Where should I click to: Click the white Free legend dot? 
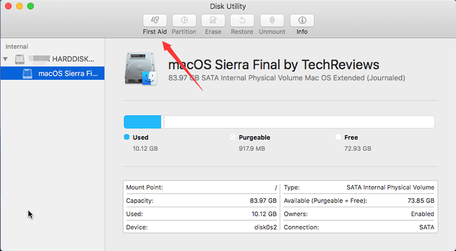(x=338, y=137)
